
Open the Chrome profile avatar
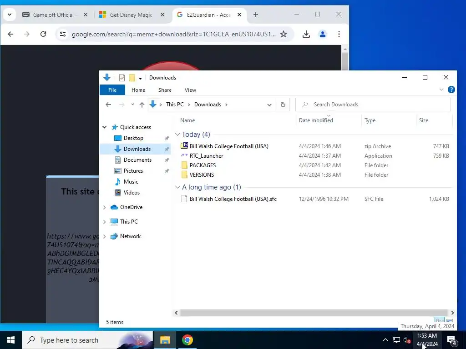pyautogui.click(x=323, y=34)
